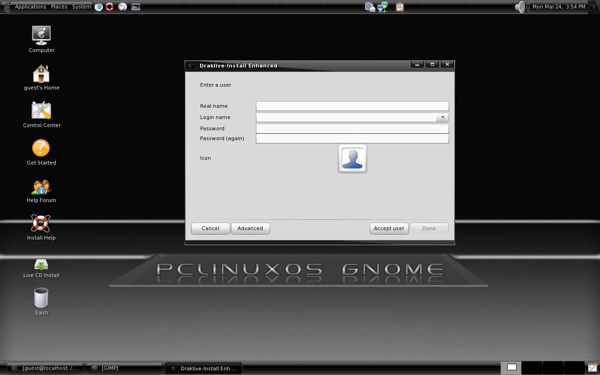The image size is (600, 375).
Task: Expand the Login name dropdown arrow
Action: (442, 118)
